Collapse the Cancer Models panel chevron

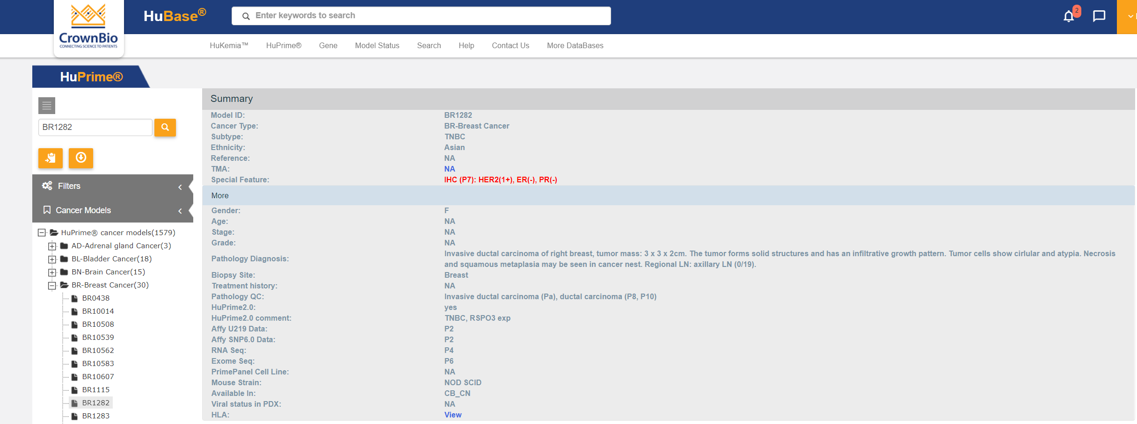(x=180, y=211)
